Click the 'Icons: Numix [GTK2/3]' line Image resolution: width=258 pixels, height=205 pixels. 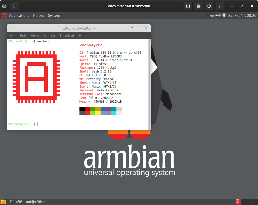pyautogui.click(x=98, y=87)
